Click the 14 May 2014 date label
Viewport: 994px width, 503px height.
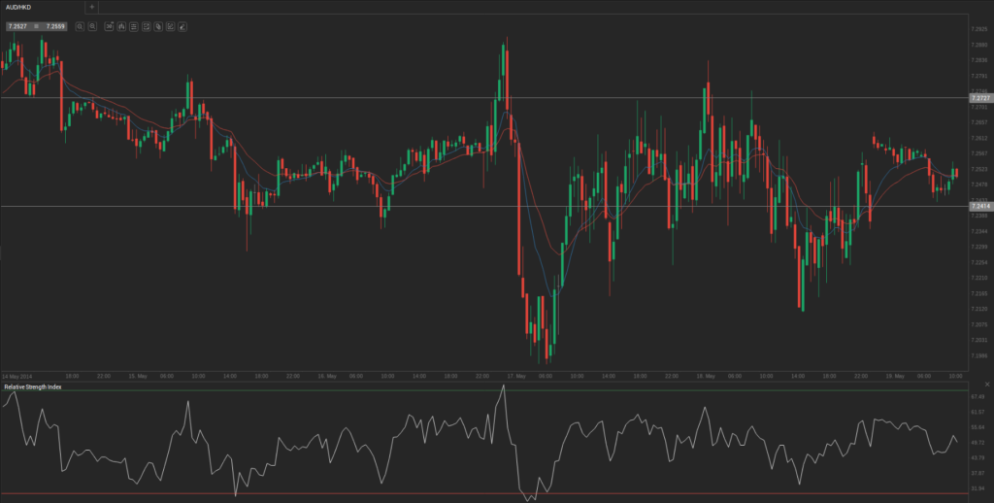[17, 376]
